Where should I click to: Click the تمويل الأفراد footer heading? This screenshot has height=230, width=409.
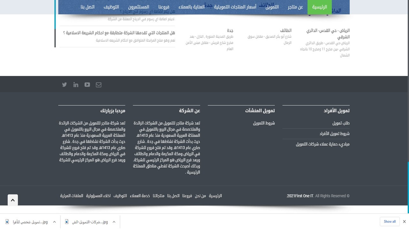(336, 111)
